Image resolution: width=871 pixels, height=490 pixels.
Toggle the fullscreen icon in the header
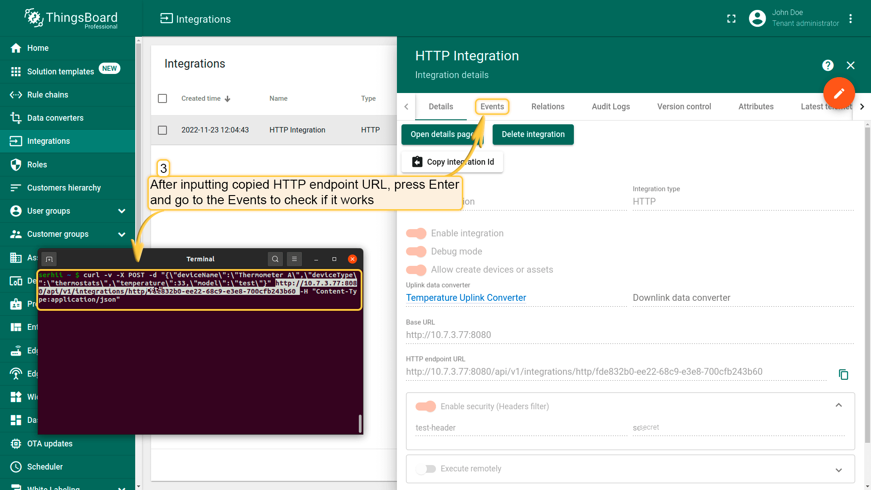coord(731,19)
